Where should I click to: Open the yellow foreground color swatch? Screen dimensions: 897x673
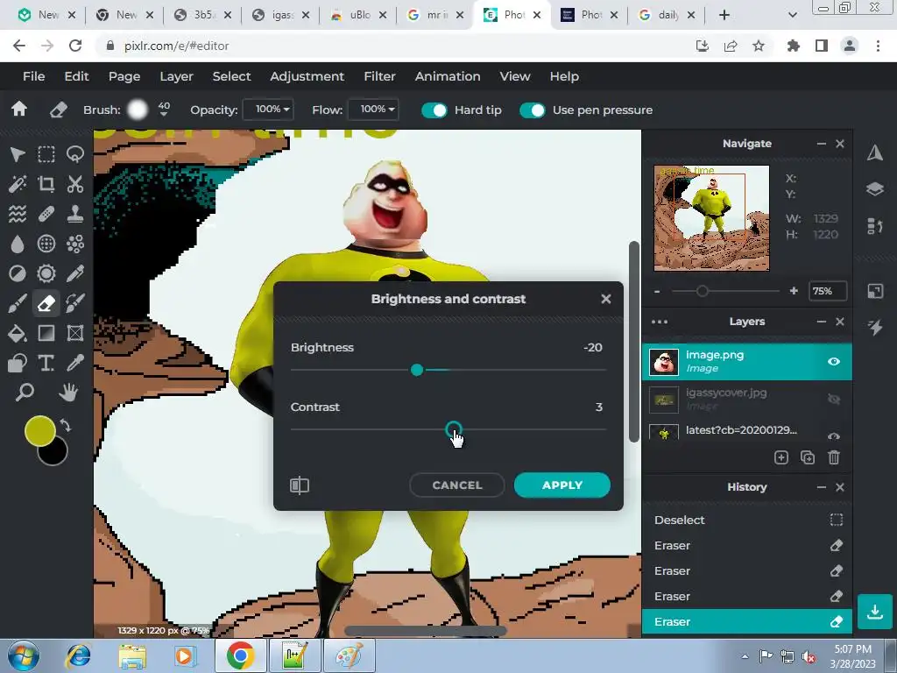pyautogui.click(x=39, y=431)
